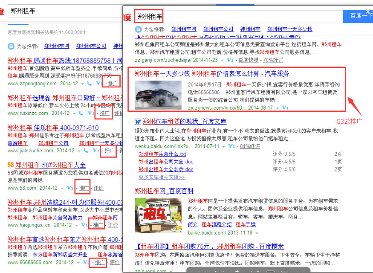Expand dropdown arrow after www.haojunqizu.cn 2014-12
This screenshot has height=273, width=373.
(76, 225)
